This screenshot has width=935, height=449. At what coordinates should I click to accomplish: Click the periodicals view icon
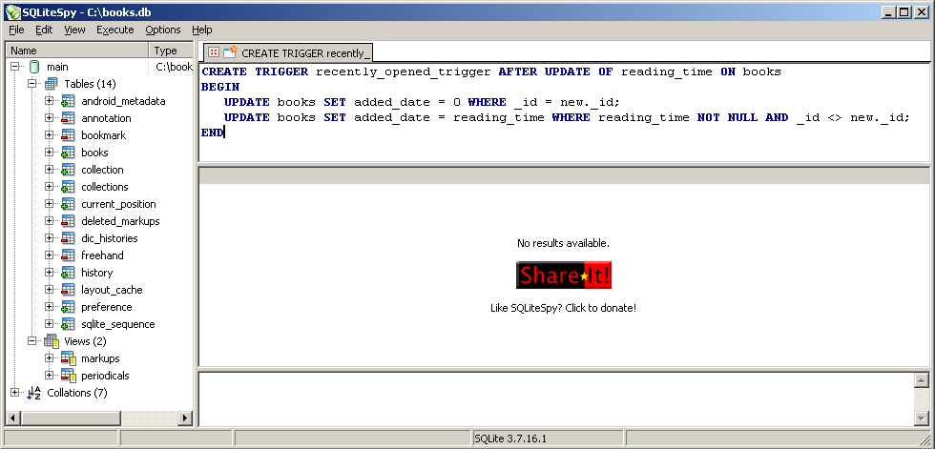pyautogui.click(x=69, y=377)
